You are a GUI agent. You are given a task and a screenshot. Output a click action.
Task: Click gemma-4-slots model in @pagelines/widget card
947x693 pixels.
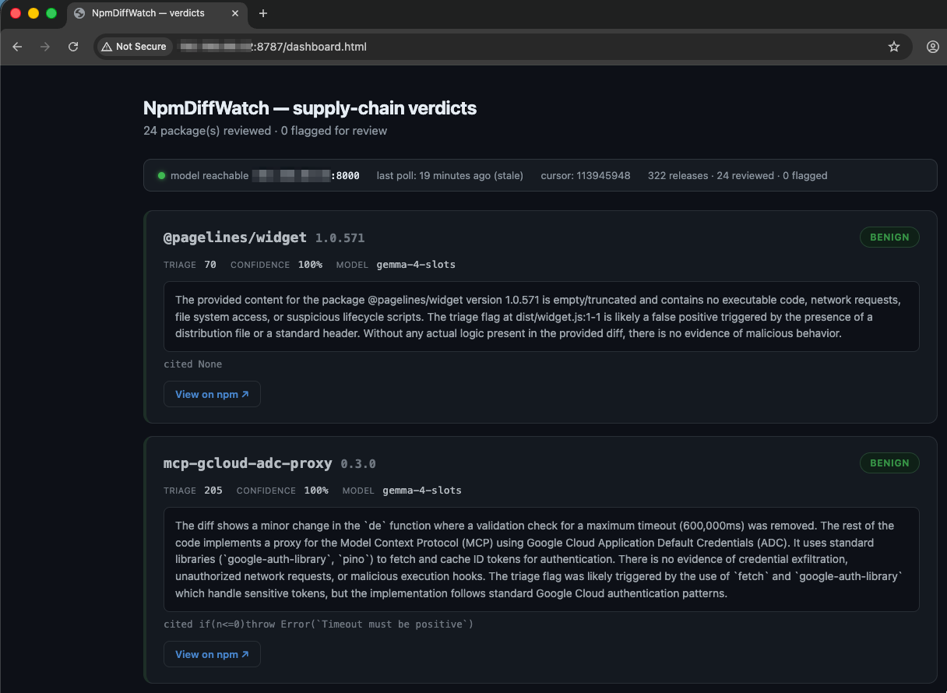point(416,265)
